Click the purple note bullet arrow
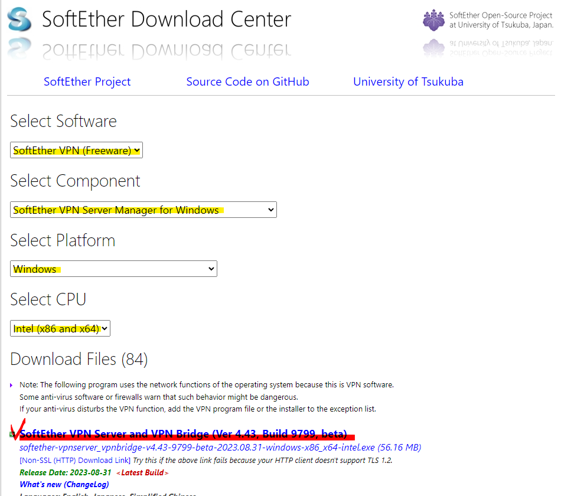The image size is (561, 496). click(11, 385)
